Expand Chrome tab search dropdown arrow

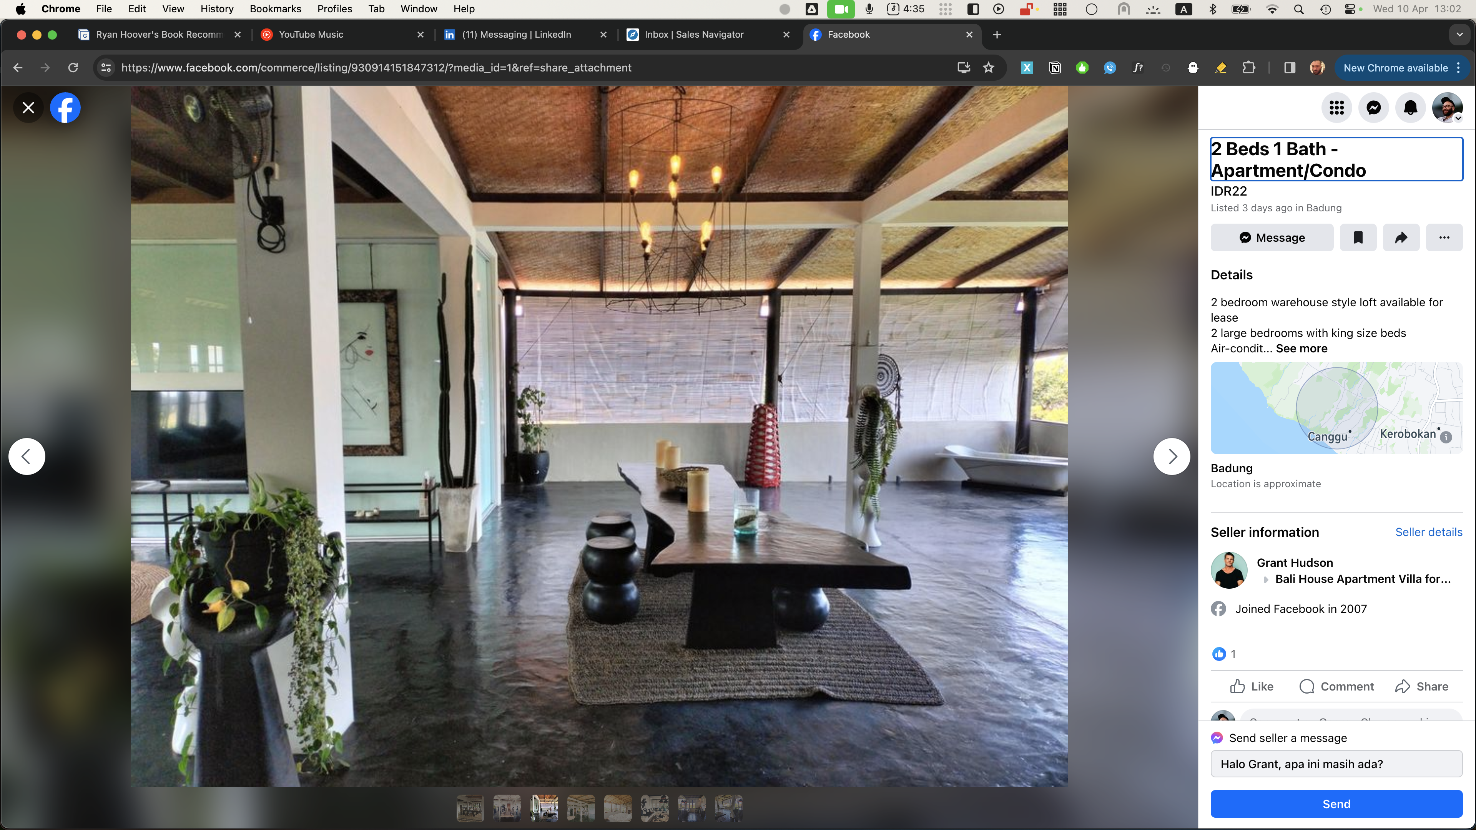coord(1459,34)
